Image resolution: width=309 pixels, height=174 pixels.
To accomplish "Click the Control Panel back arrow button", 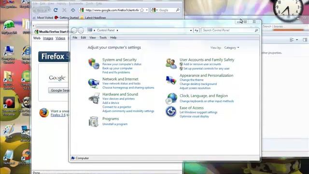I will 74,30.
